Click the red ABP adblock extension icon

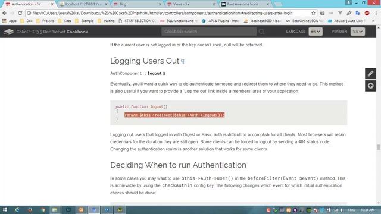point(367,13)
